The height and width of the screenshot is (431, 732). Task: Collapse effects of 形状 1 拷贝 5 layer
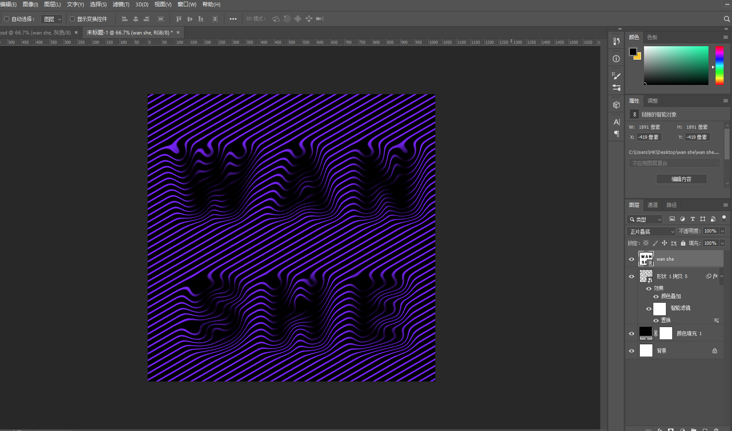[721, 276]
